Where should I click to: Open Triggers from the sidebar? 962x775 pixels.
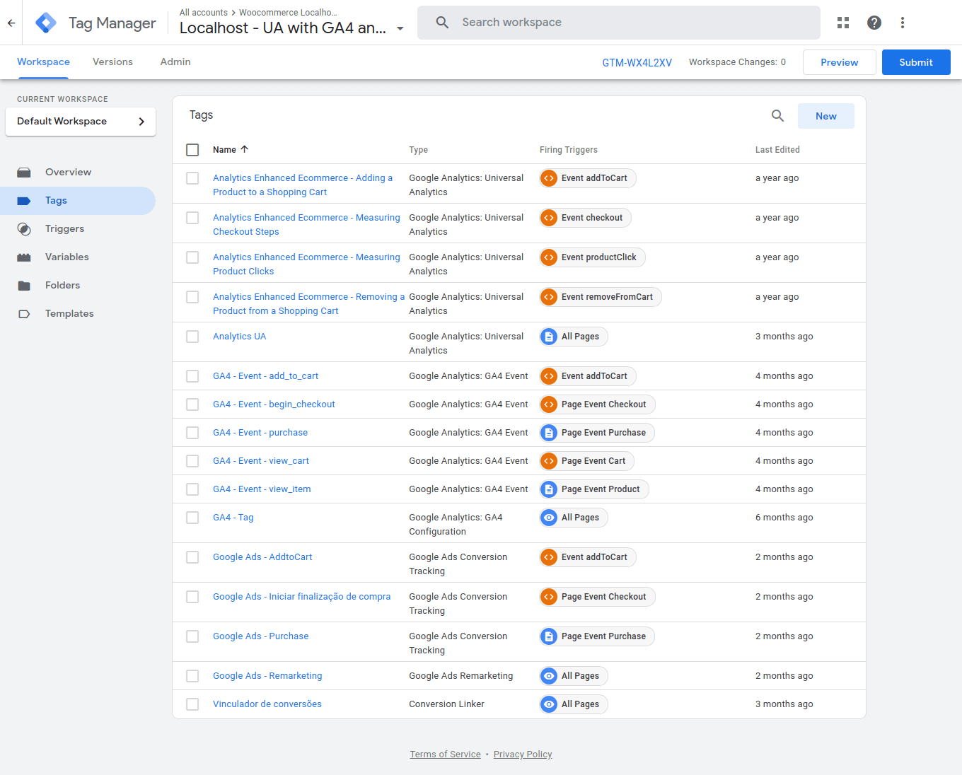point(64,229)
